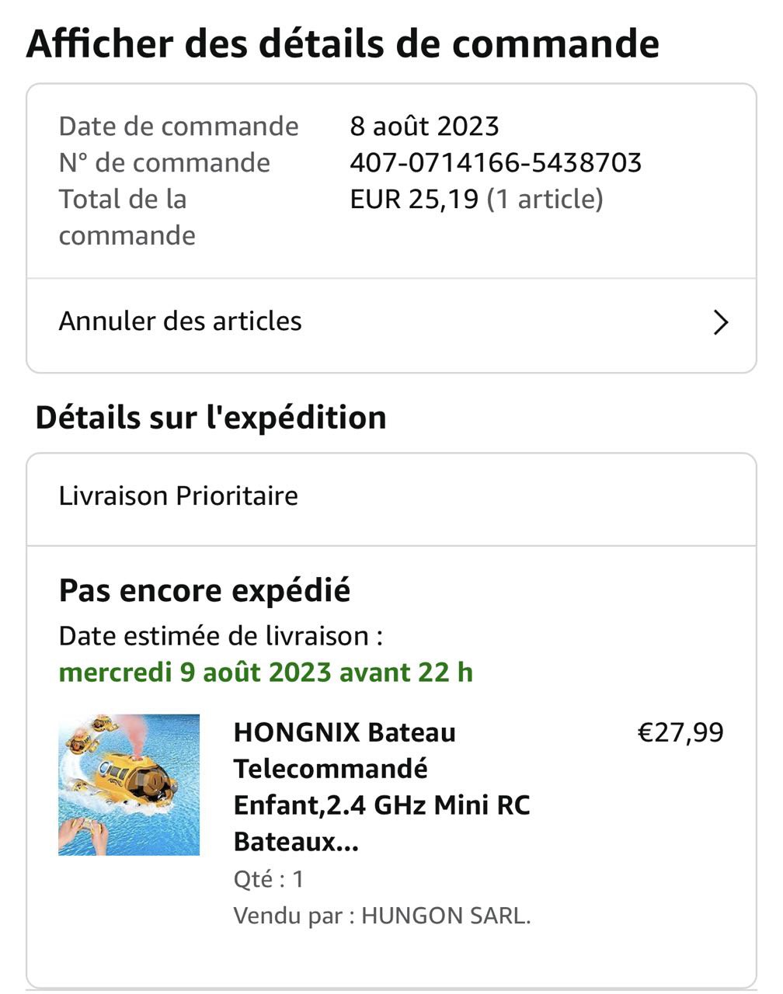The image size is (783, 994).
Task: Open the HONGNIX Bateau Telecommandé product title
Action: pyautogui.click(x=381, y=787)
